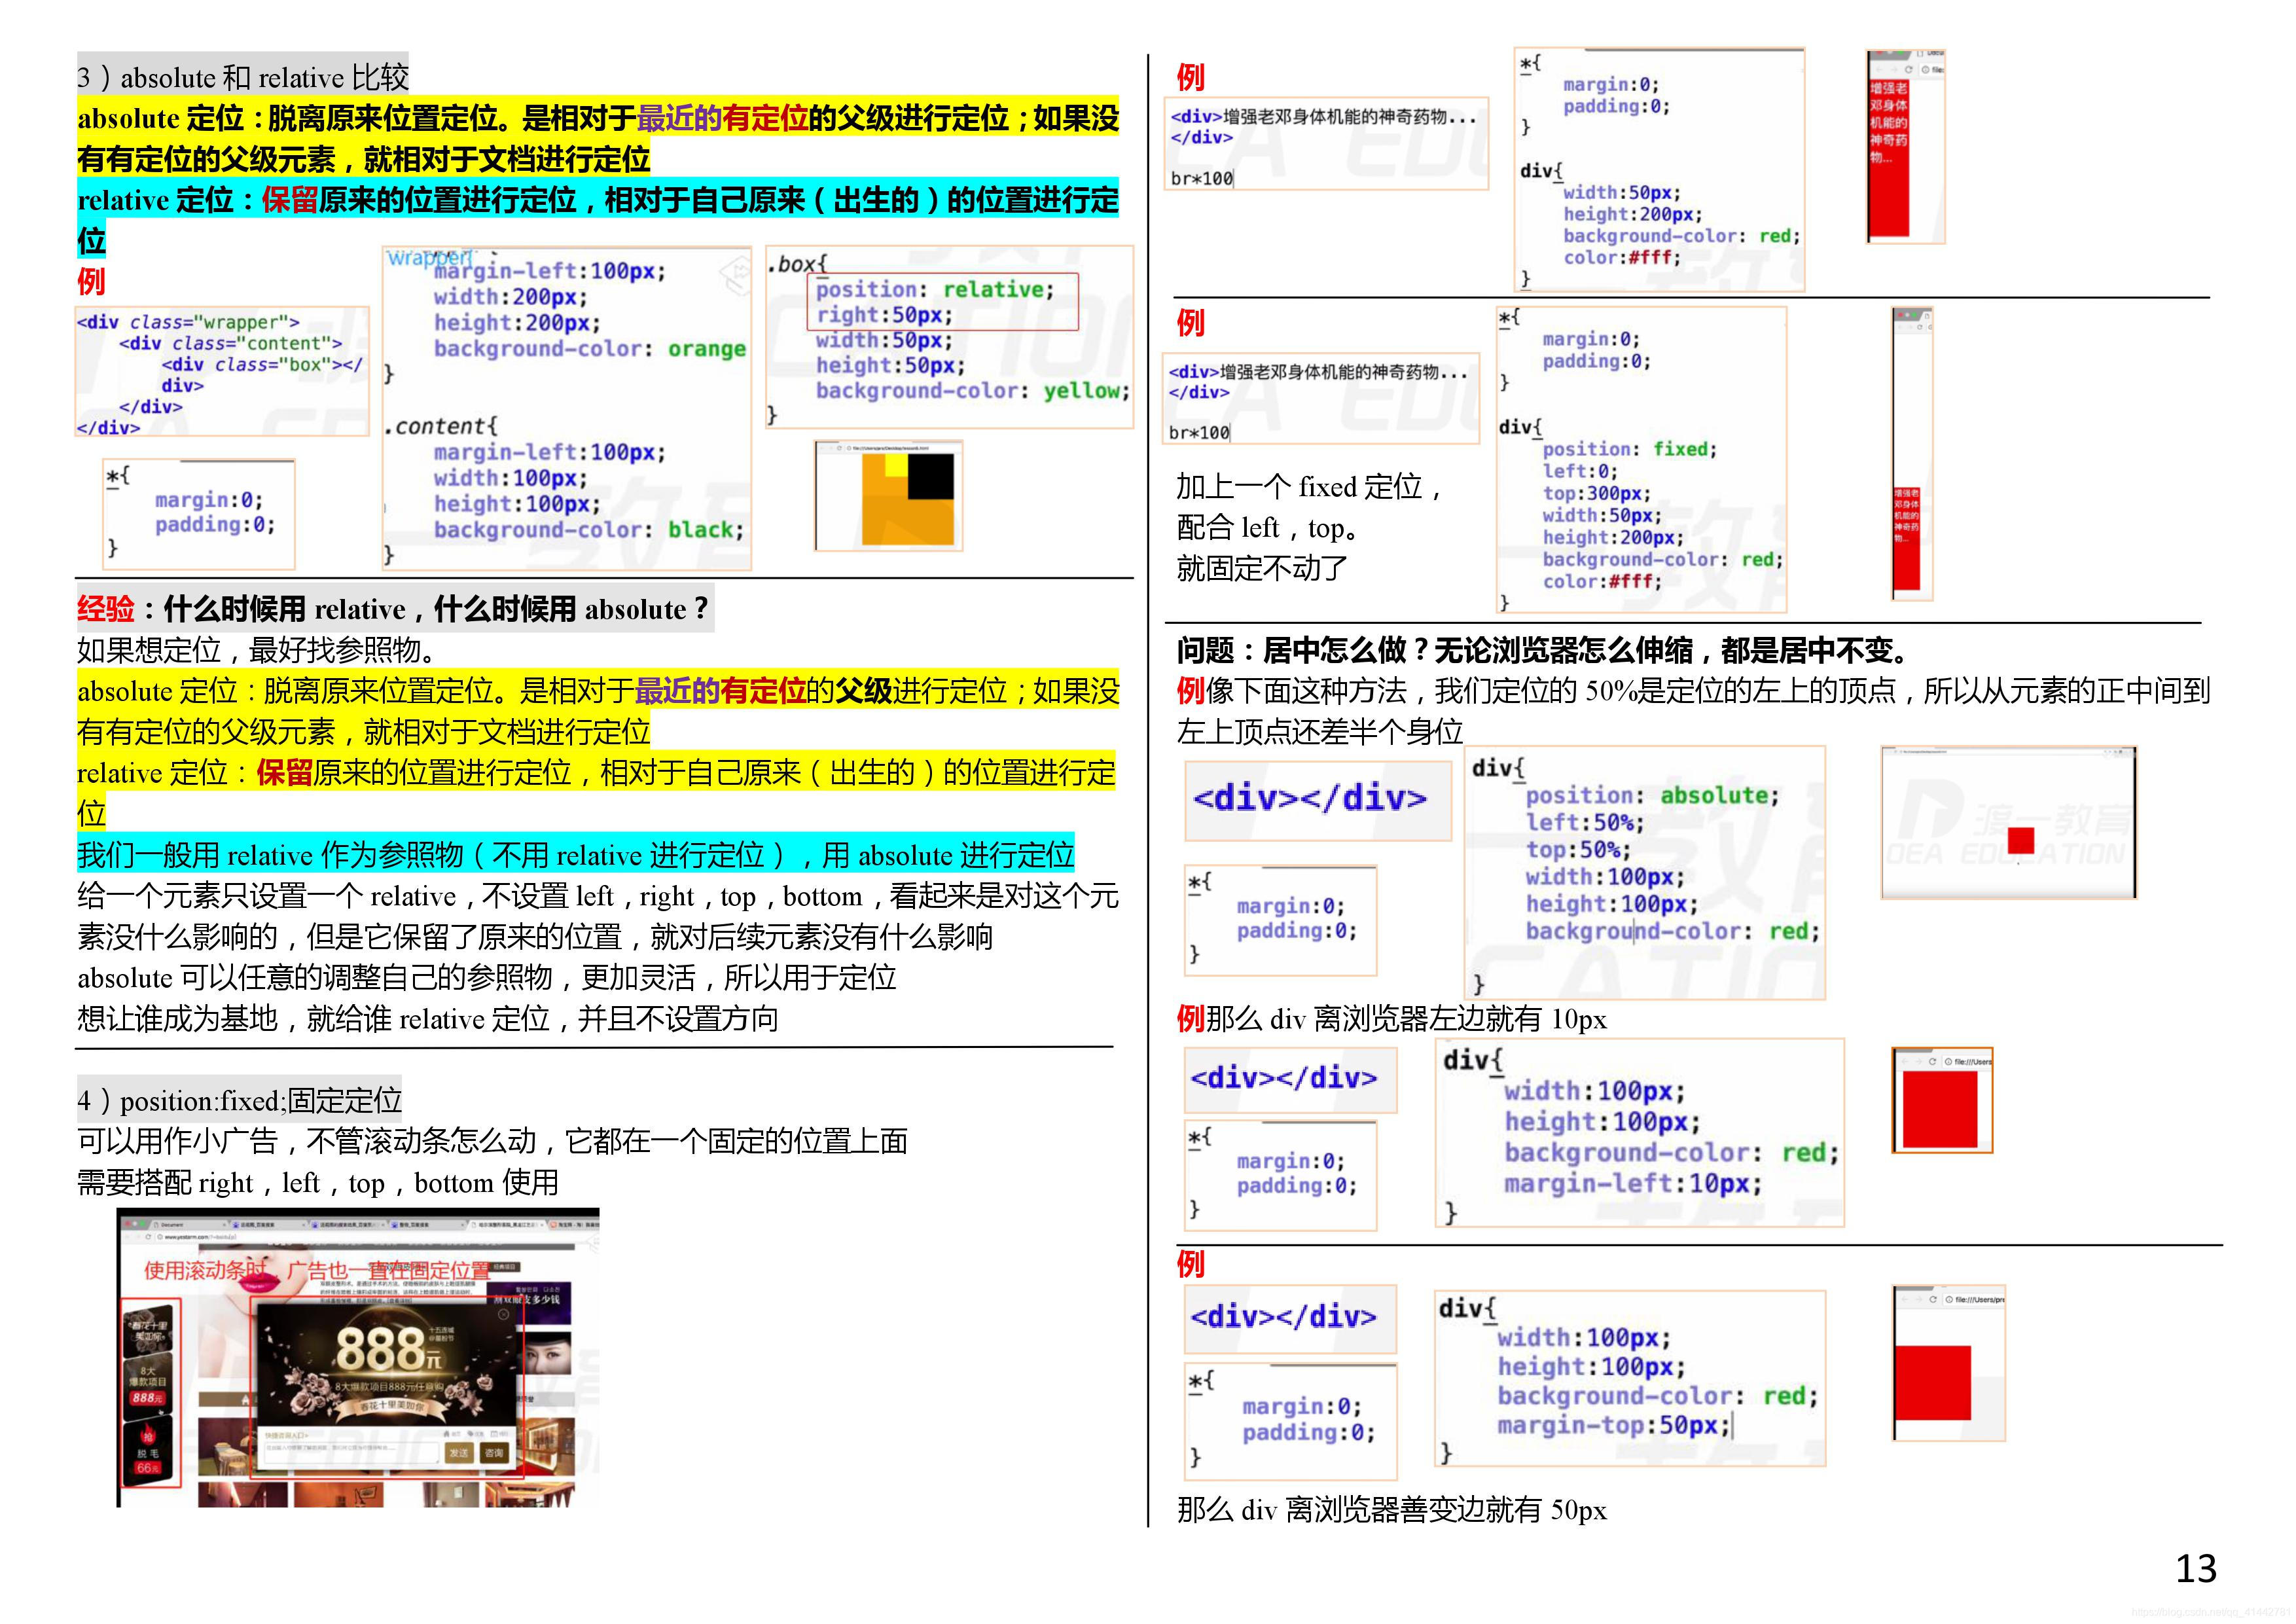Click the centered red square in absolute example
This screenshot has width=2296, height=1624.
click(2021, 840)
